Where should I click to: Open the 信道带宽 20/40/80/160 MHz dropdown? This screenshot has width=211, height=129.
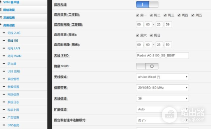pos(162,88)
